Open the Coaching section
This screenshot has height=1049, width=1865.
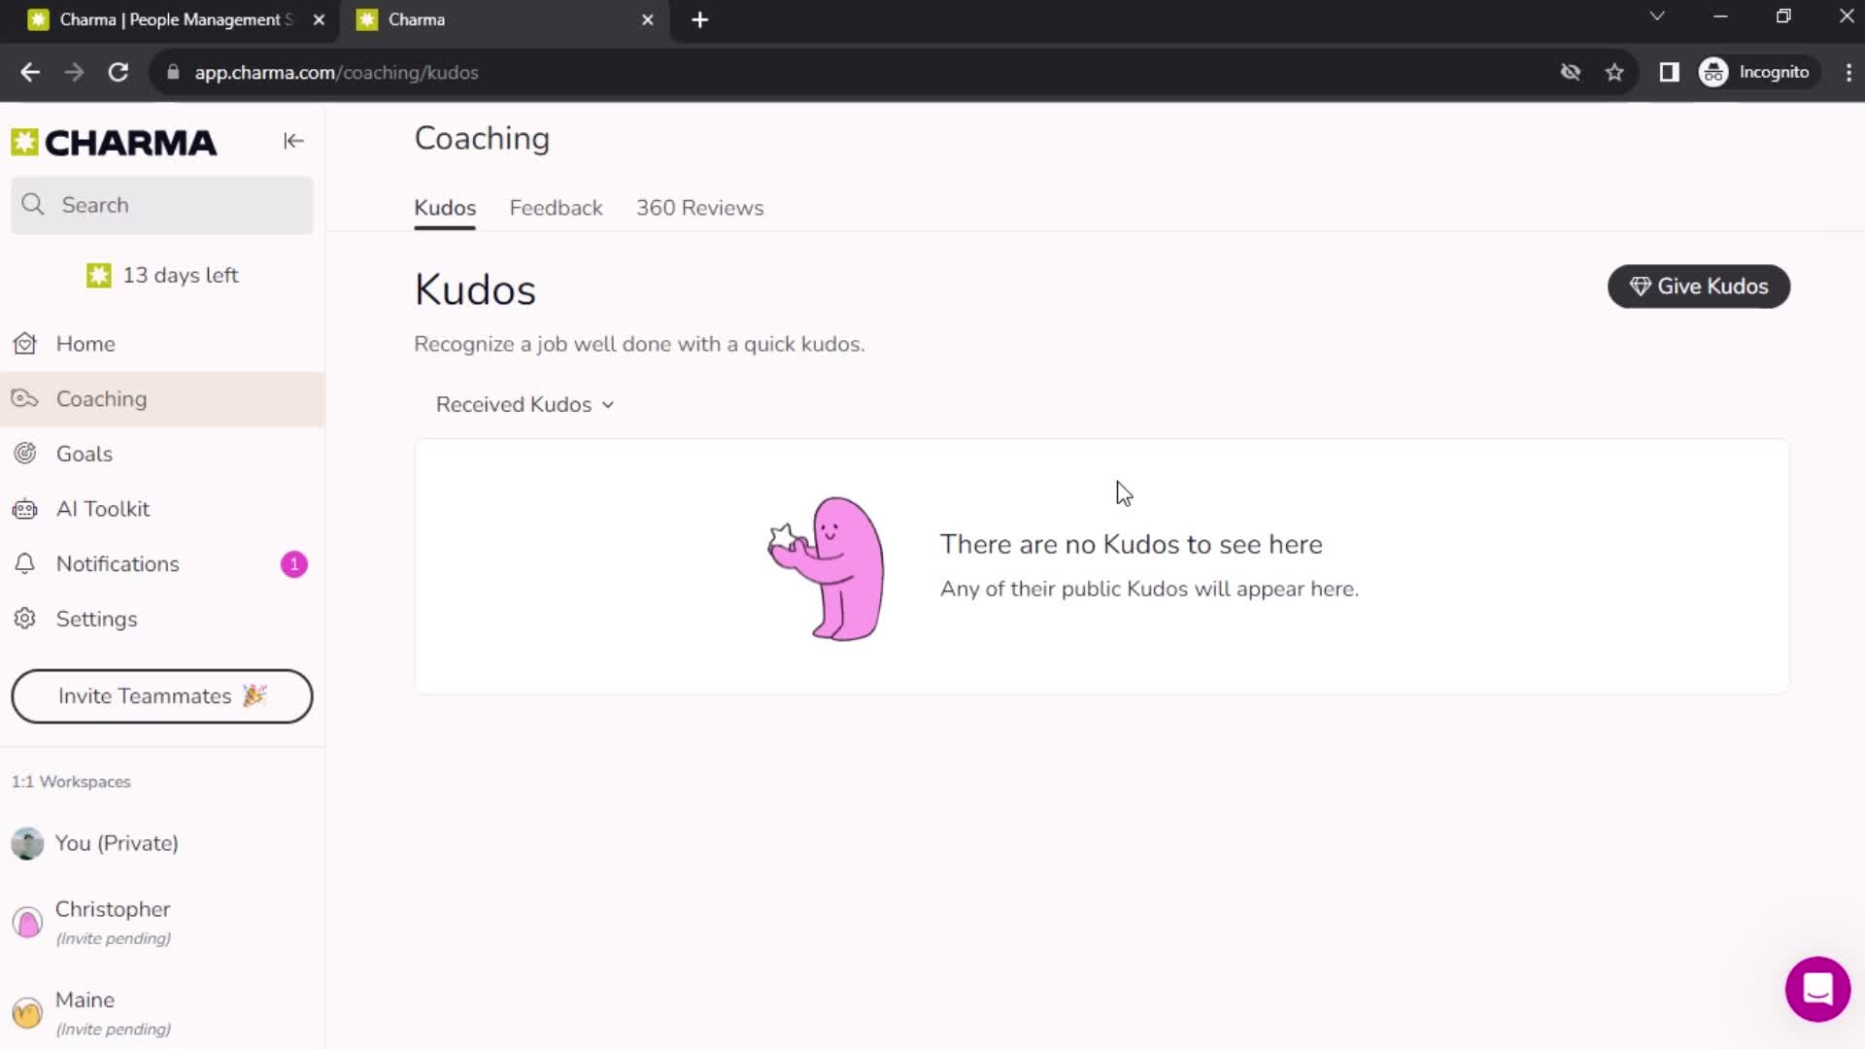point(101,398)
